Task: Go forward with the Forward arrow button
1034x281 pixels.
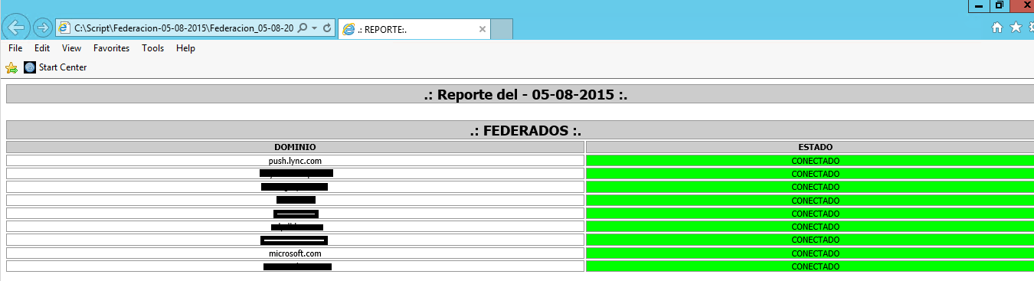Action: pos(43,28)
